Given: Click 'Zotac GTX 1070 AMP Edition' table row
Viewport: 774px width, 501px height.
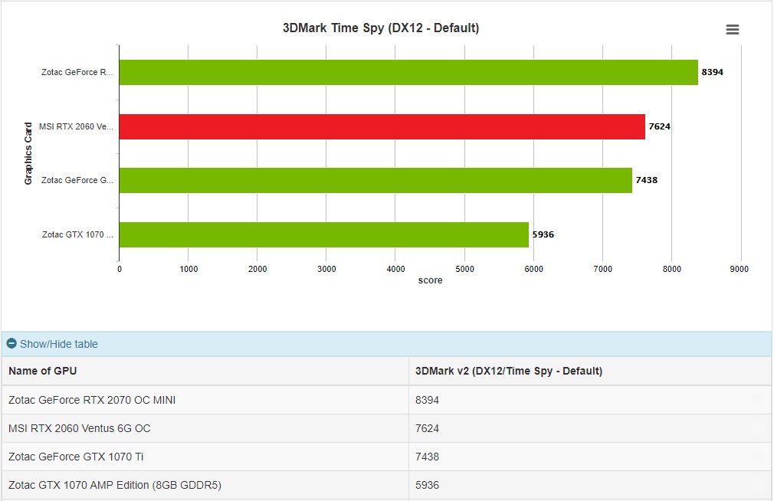Looking at the screenshot, I should (x=115, y=485).
